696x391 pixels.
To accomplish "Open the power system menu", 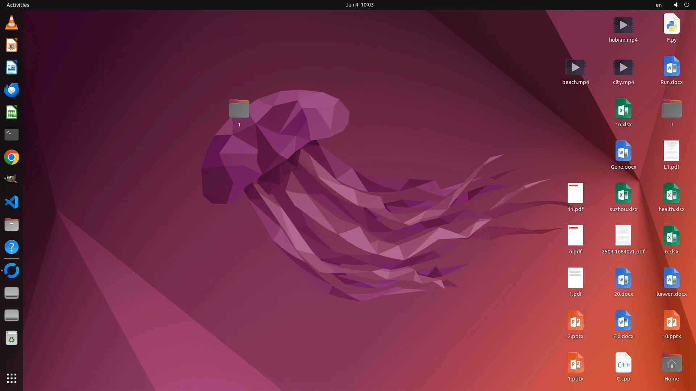I will (x=687, y=5).
